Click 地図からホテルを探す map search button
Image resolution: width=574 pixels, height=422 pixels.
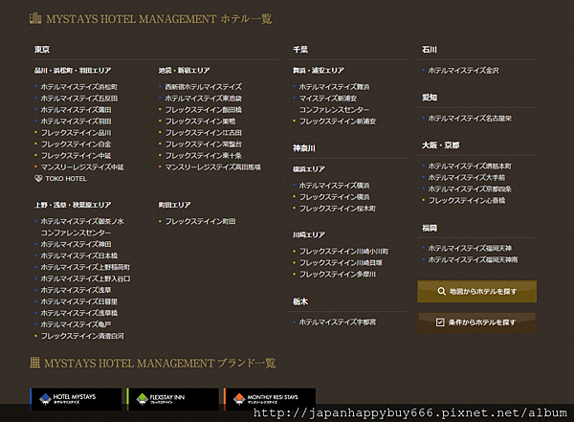click(x=477, y=291)
